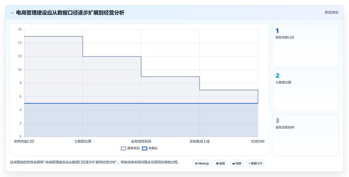
Task: Click the sparkle icon before 数据卡片
Action: pos(250,163)
